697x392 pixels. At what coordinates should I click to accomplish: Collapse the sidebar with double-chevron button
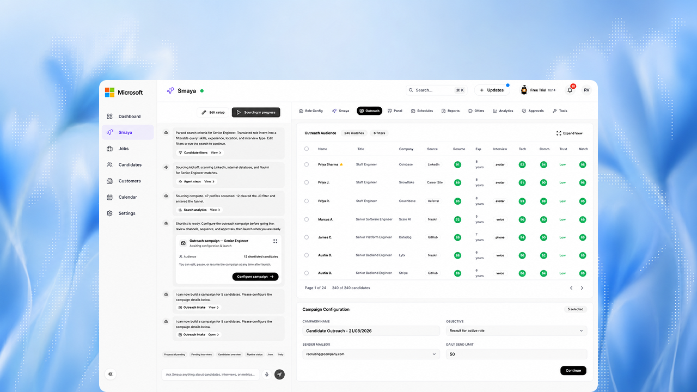(x=111, y=374)
